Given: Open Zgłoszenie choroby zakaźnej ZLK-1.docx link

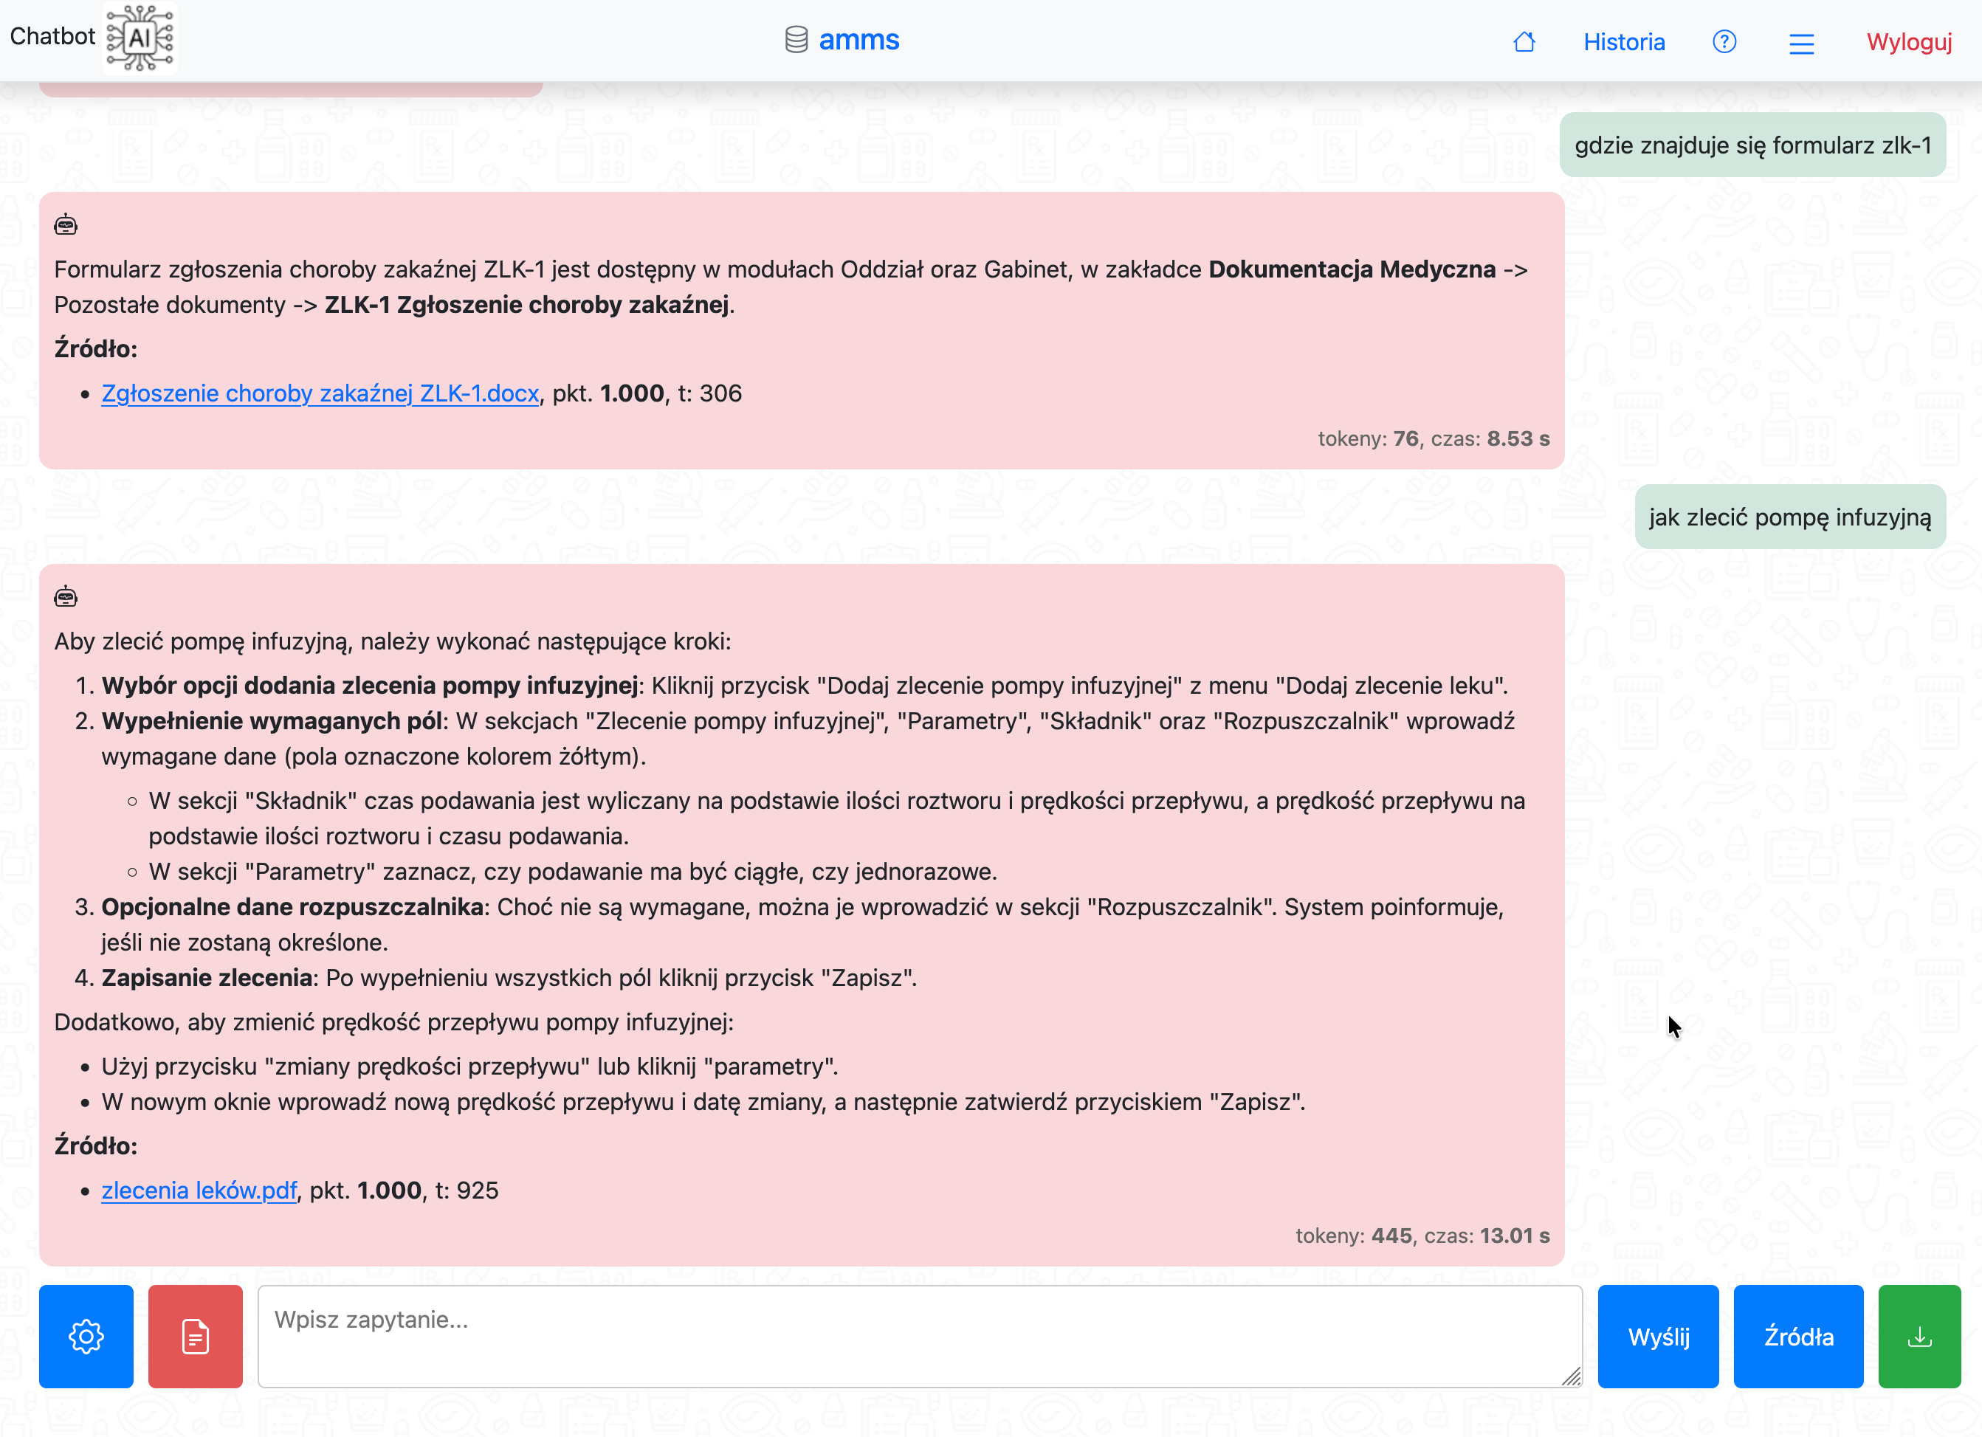Looking at the screenshot, I should click(x=320, y=393).
